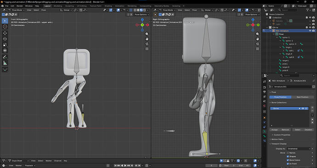Enable the Names checkbox
The image size is (317, 168).
tap(288, 153)
